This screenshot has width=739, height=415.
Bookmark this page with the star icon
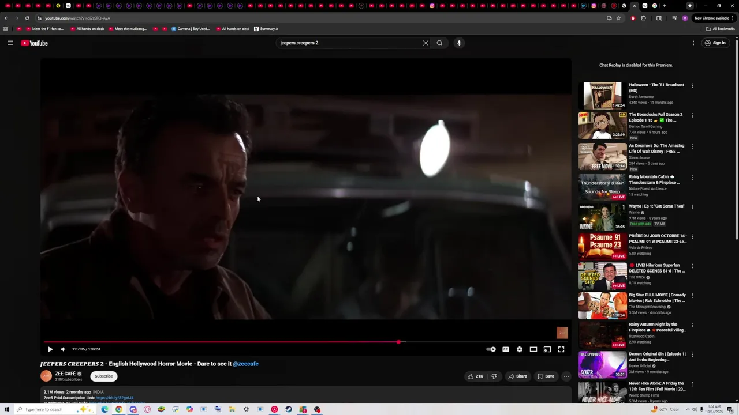pos(618,18)
